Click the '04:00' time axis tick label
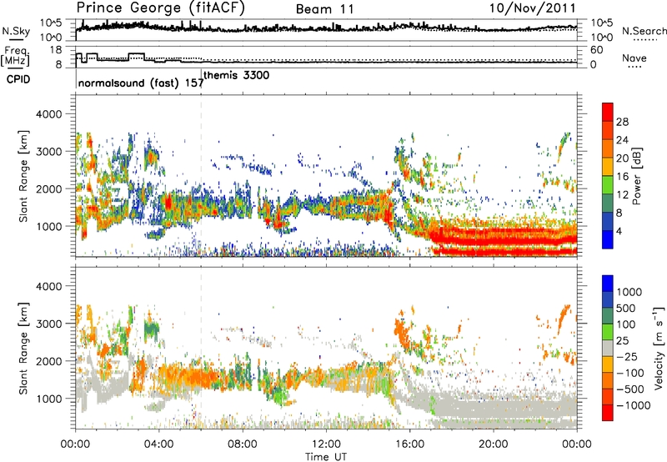 [x=159, y=444]
